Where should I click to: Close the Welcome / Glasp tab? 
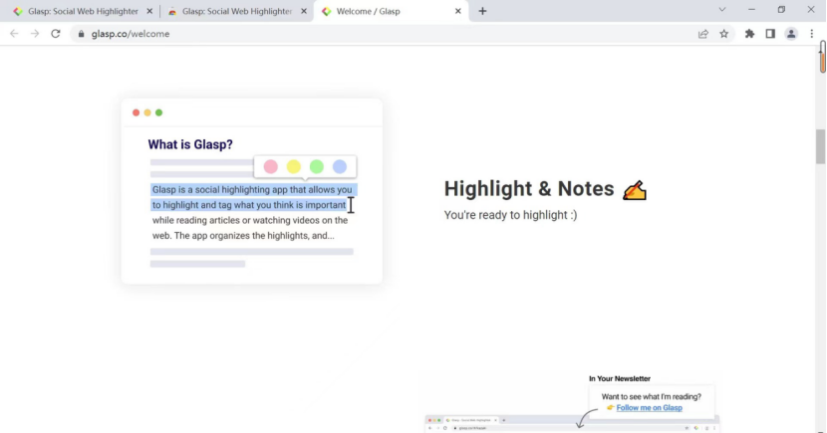coord(457,11)
